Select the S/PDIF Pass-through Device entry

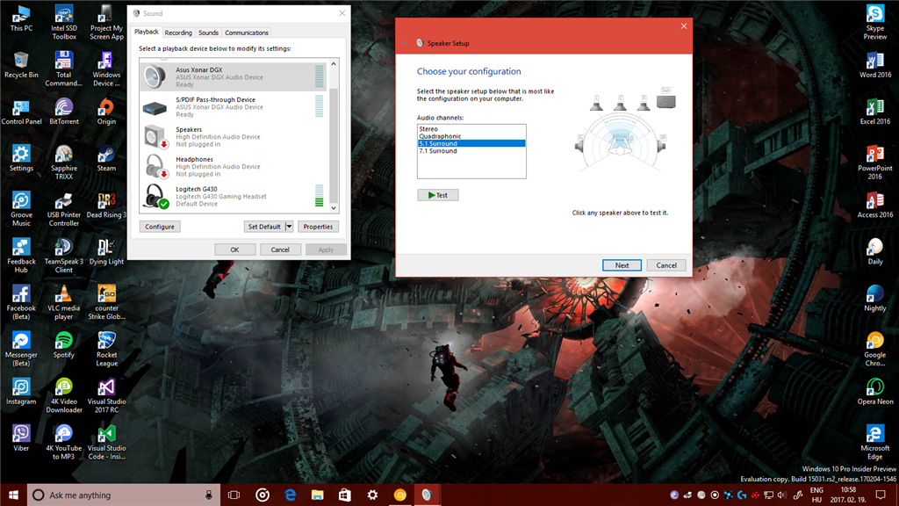tap(233, 106)
